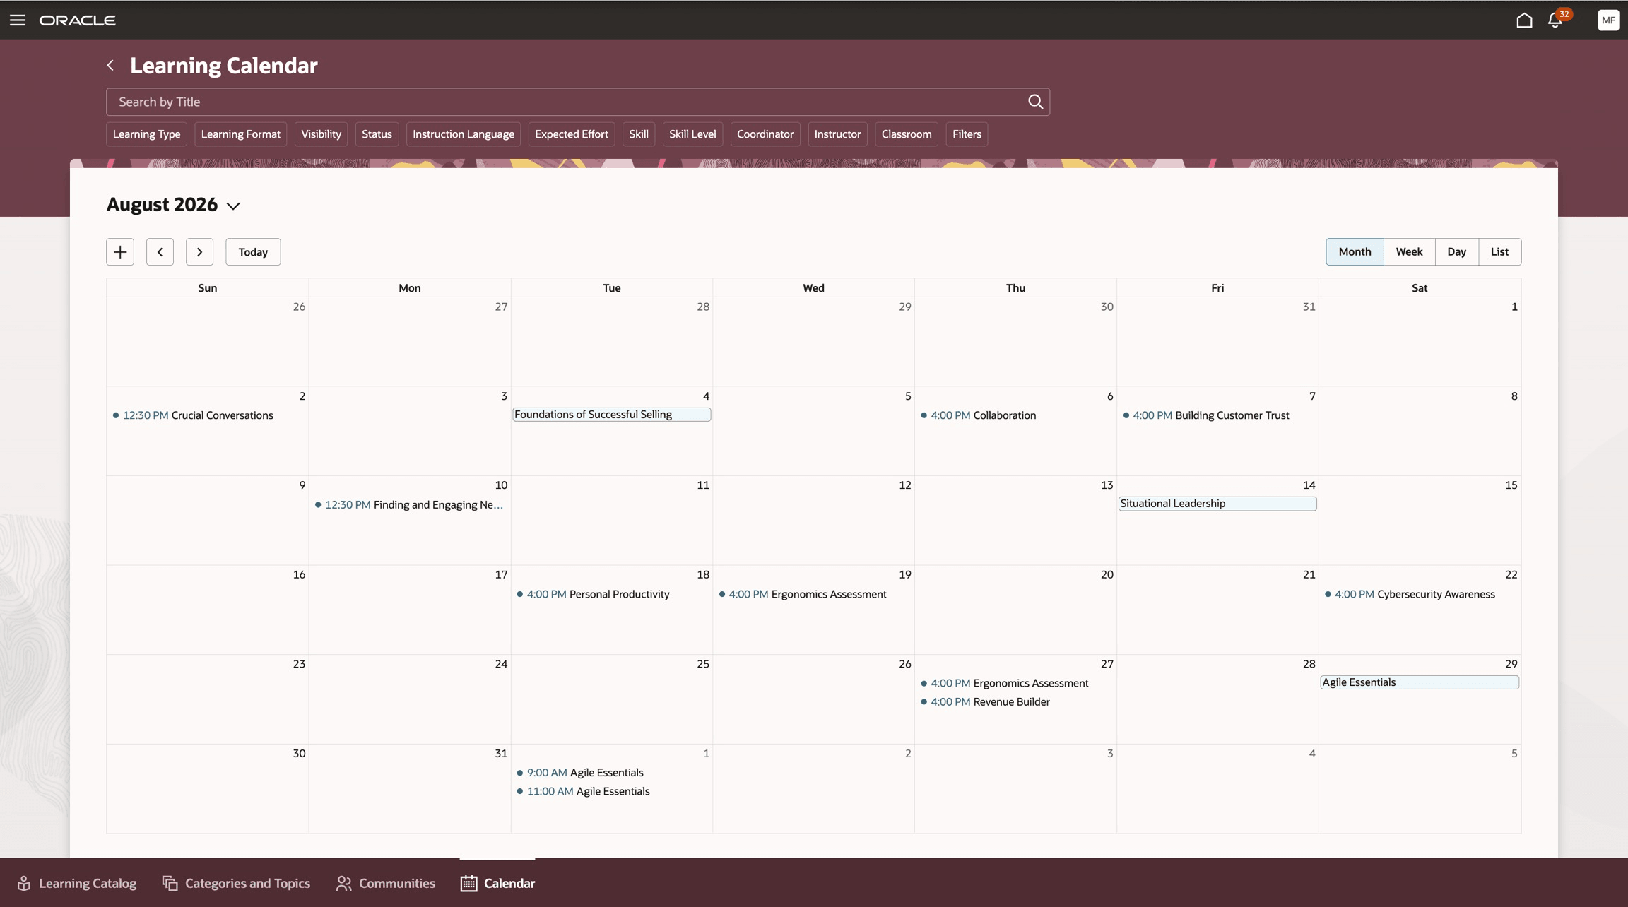Open the Expected Effort filter
1628x907 pixels.
click(x=572, y=134)
